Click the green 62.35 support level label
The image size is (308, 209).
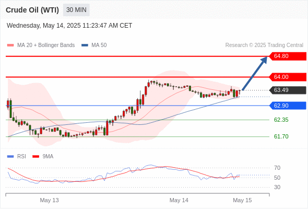(x=281, y=120)
